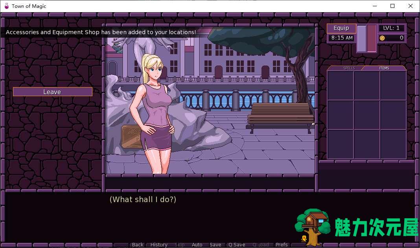The height and width of the screenshot is (248, 420).
Task: Close the Town of Magic window
Action: click(x=410, y=6)
